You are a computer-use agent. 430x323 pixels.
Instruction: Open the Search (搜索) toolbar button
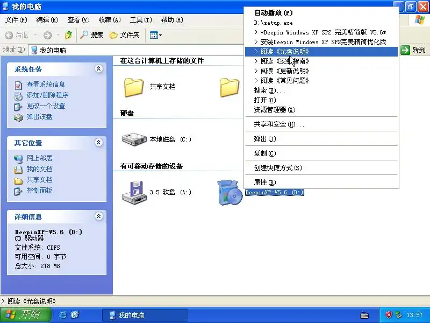click(91, 35)
